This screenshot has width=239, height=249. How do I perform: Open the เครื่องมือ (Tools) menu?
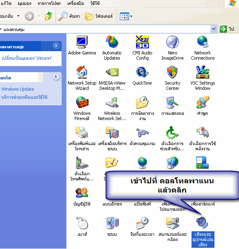(76, 3)
